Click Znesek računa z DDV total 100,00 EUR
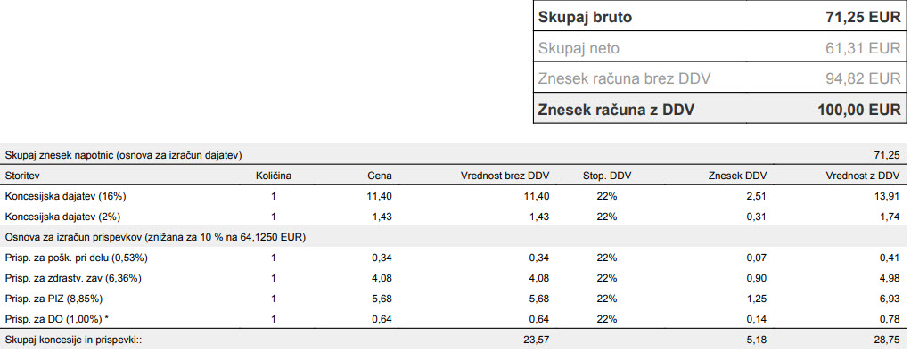Viewport: 911px width, 352px height. (x=858, y=110)
